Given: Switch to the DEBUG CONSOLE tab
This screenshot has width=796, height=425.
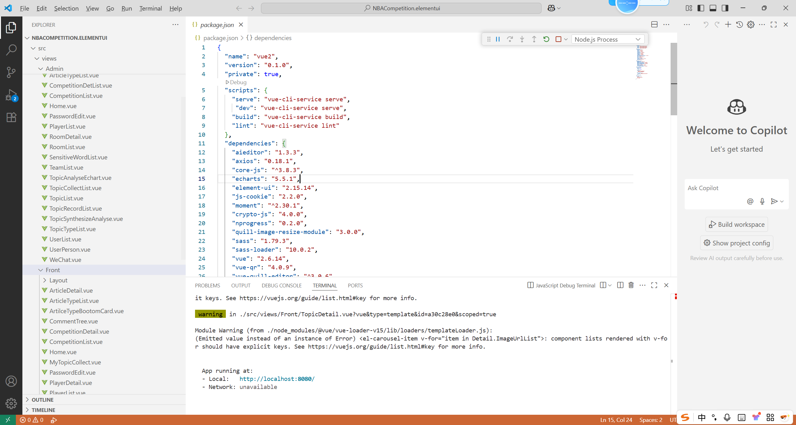Looking at the screenshot, I should (x=282, y=286).
